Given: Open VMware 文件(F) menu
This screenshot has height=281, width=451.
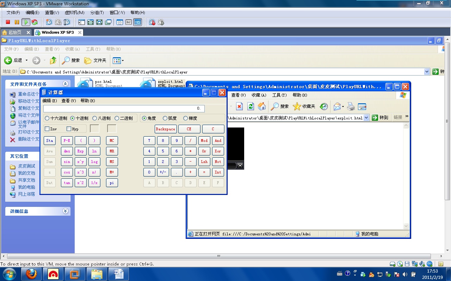Looking at the screenshot, I should point(13,13).
